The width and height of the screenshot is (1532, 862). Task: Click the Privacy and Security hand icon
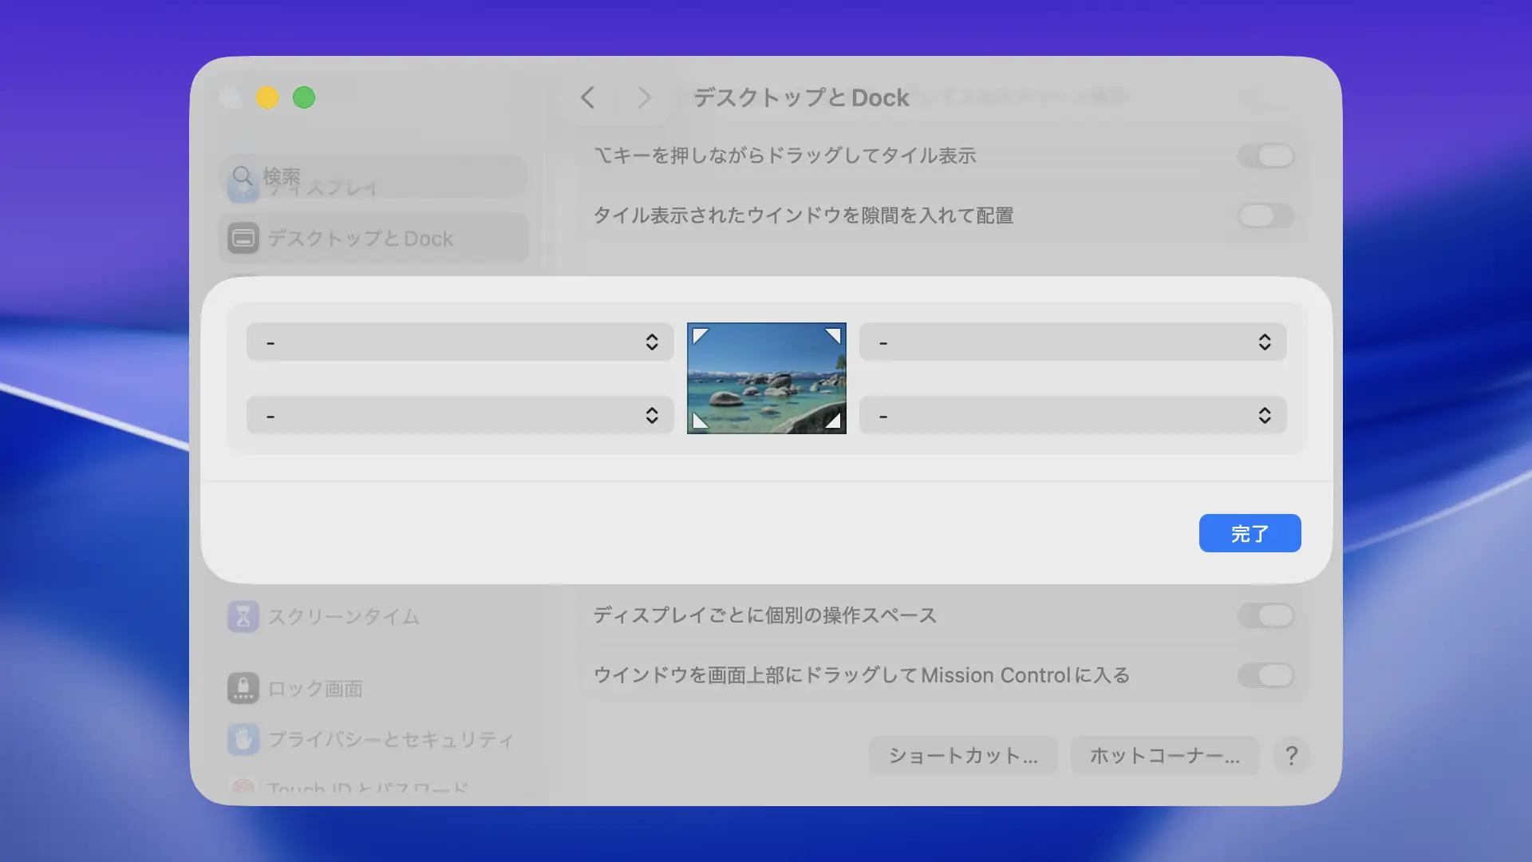pos(243,739)
